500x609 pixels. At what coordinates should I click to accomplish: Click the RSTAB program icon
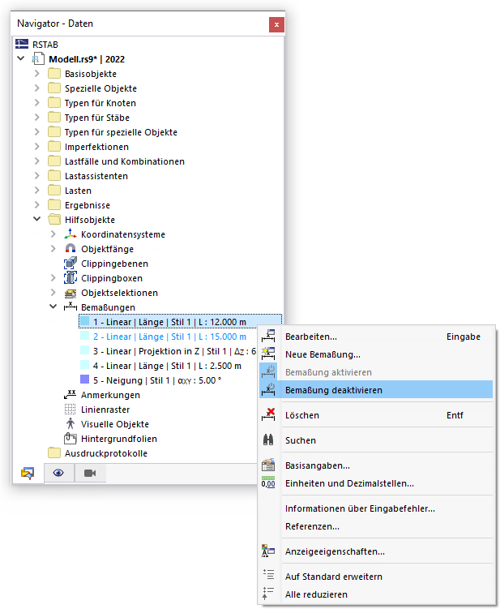click(x=22, y=44)
